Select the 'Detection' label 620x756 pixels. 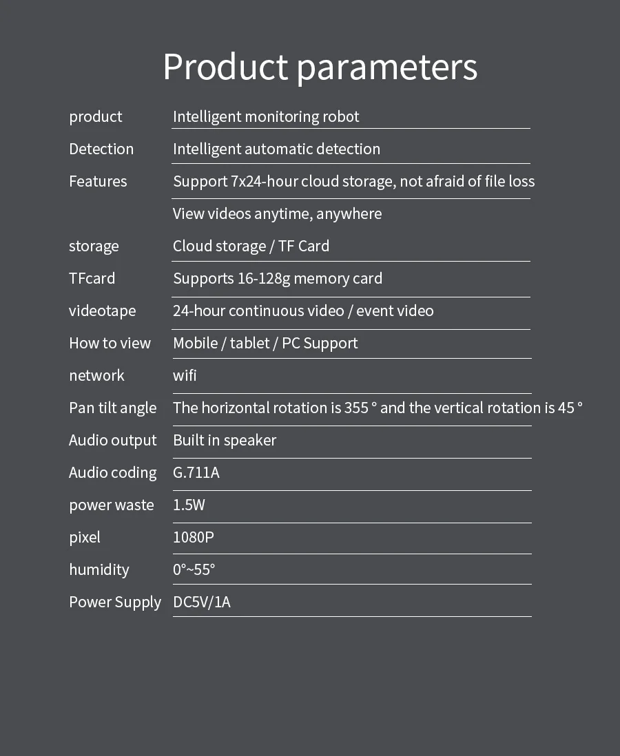101,149
